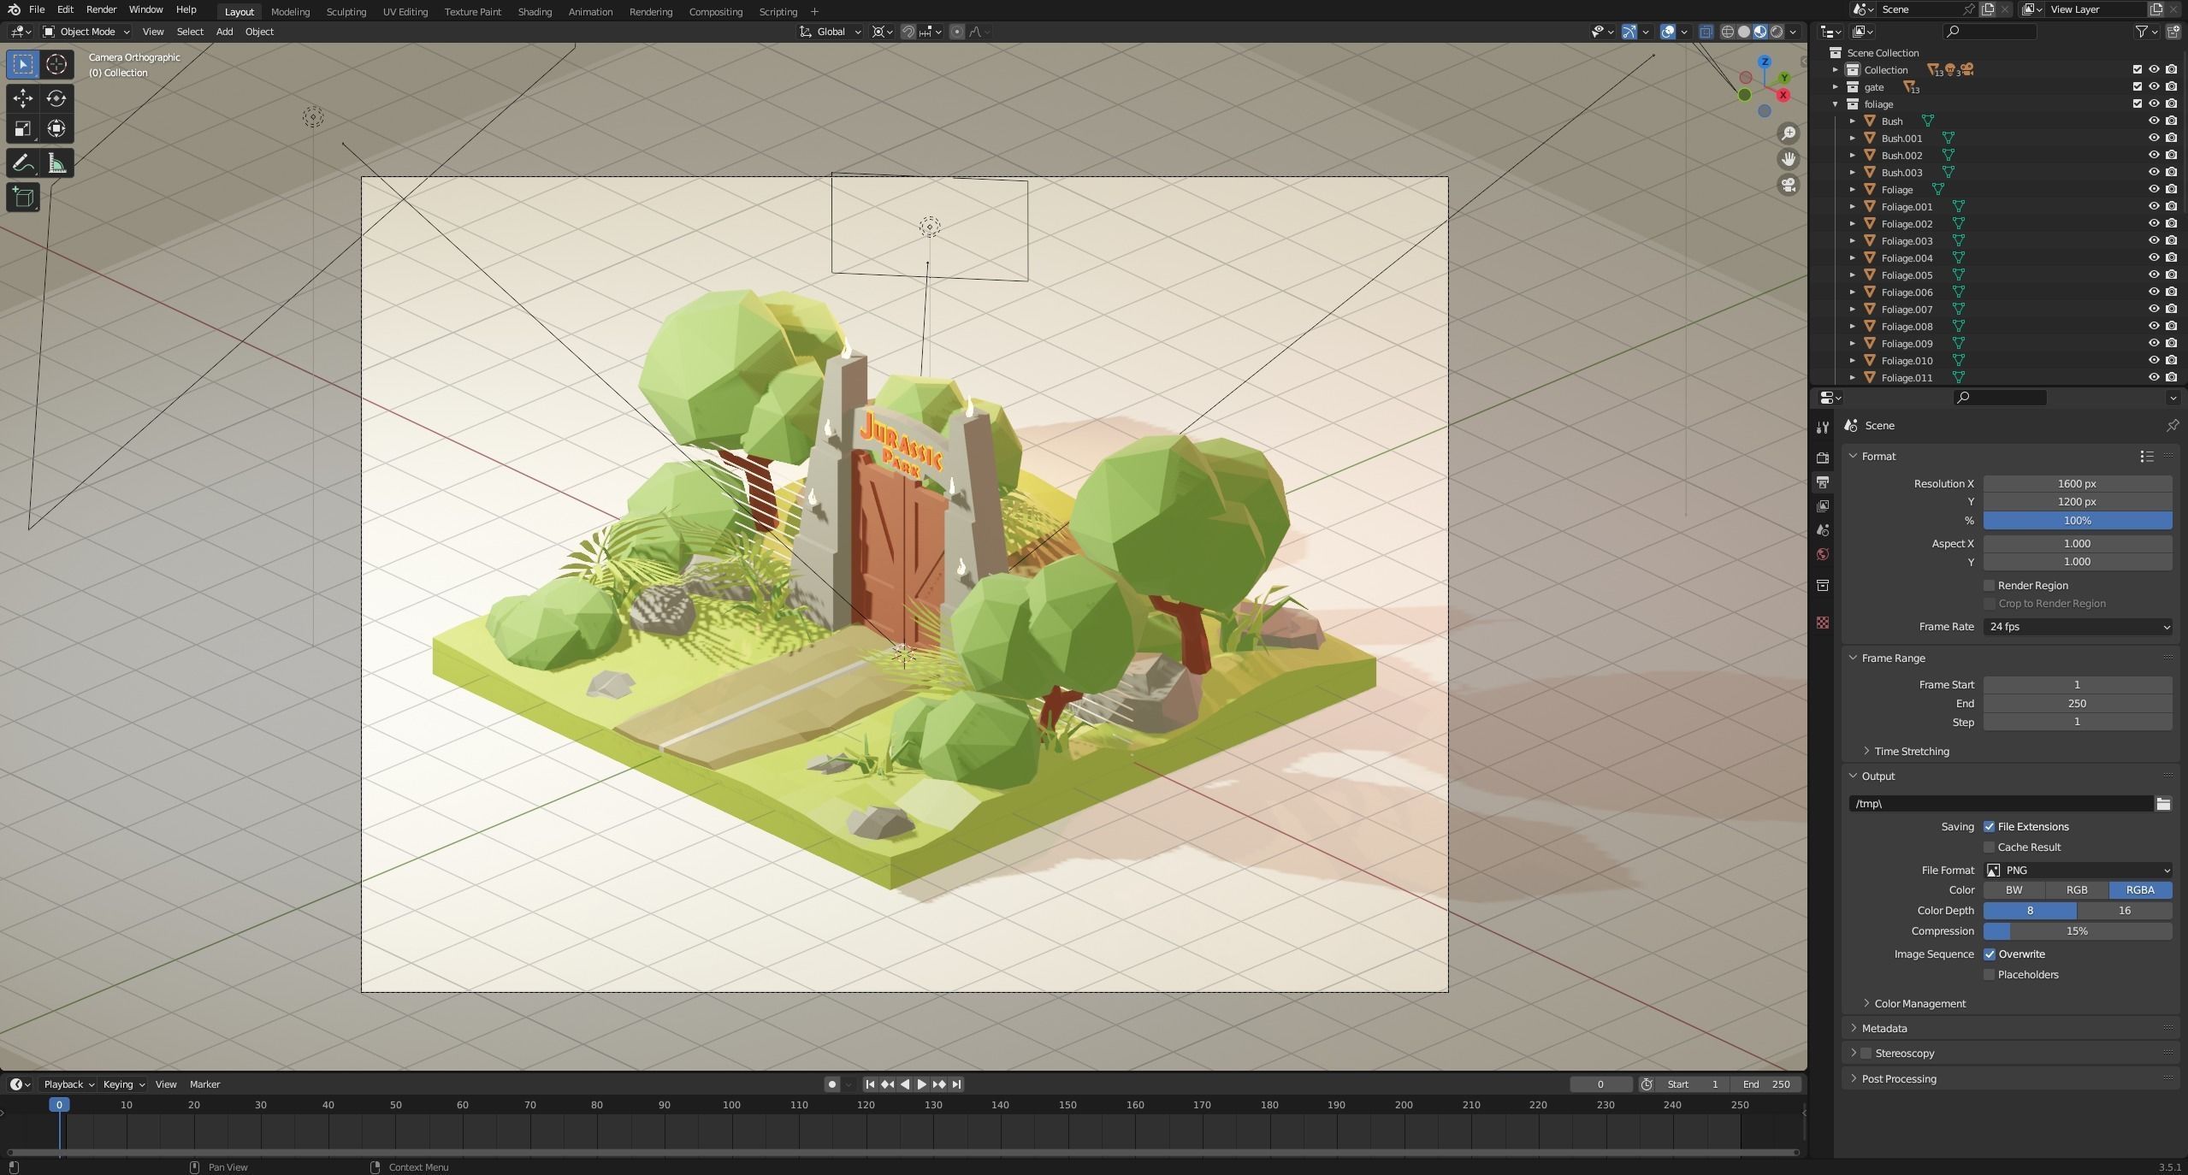Open the View Layer properties tab

(x=1823, y=506)
